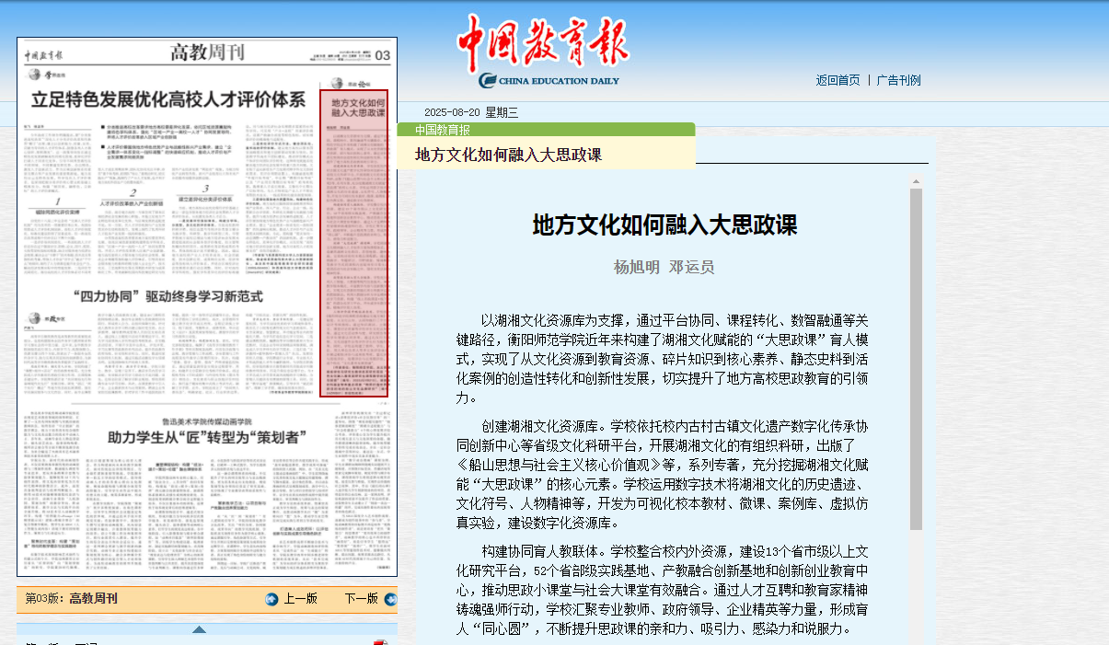1109x645 pixels.
Task: Click the page number 03 in thumbnail
Action: click(x=382, y=55)
